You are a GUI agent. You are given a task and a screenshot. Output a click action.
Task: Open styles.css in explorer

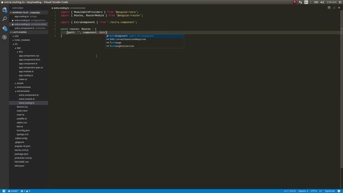tap(21, 123)
